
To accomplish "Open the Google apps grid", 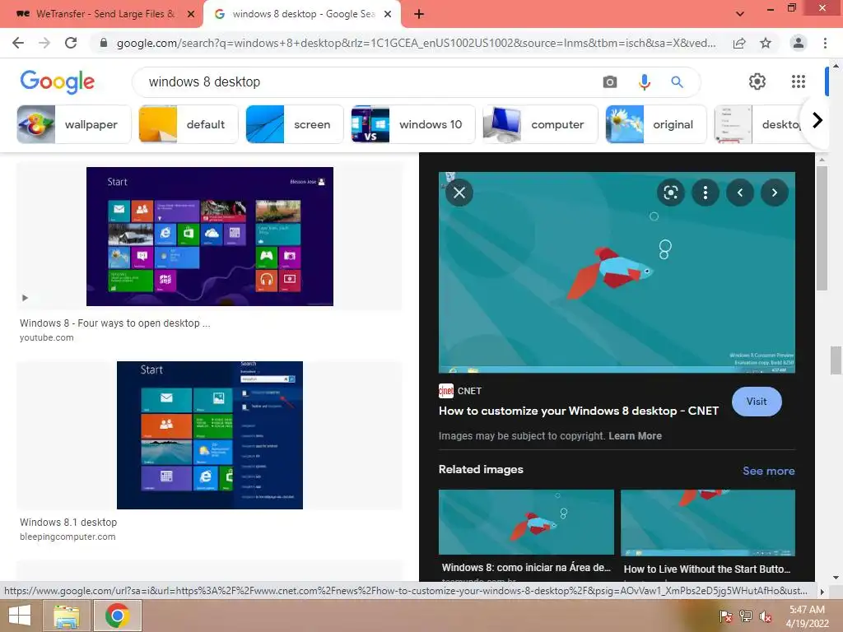I will point(799,81).
